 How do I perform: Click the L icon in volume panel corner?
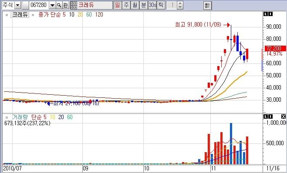[x=266, y=116]
